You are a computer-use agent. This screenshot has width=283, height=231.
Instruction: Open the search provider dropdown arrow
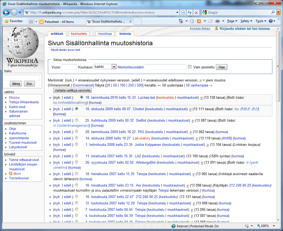[278, 12]
